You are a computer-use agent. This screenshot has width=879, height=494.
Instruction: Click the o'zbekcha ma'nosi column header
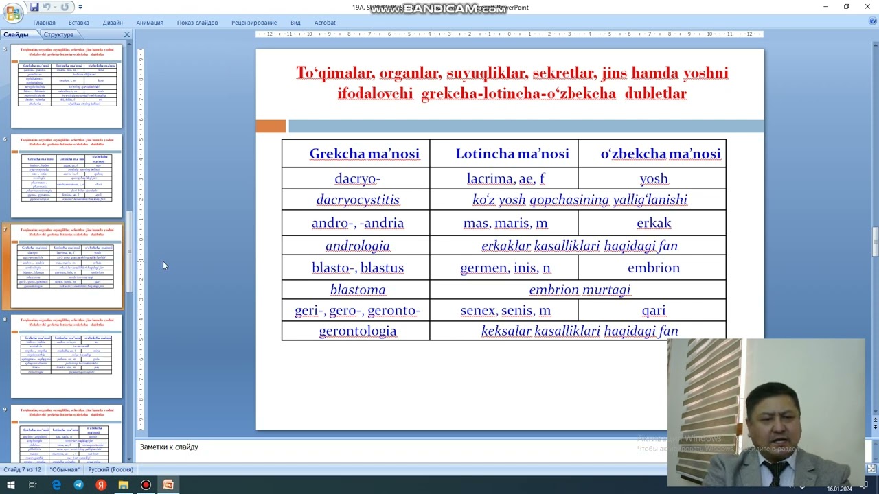652,154
